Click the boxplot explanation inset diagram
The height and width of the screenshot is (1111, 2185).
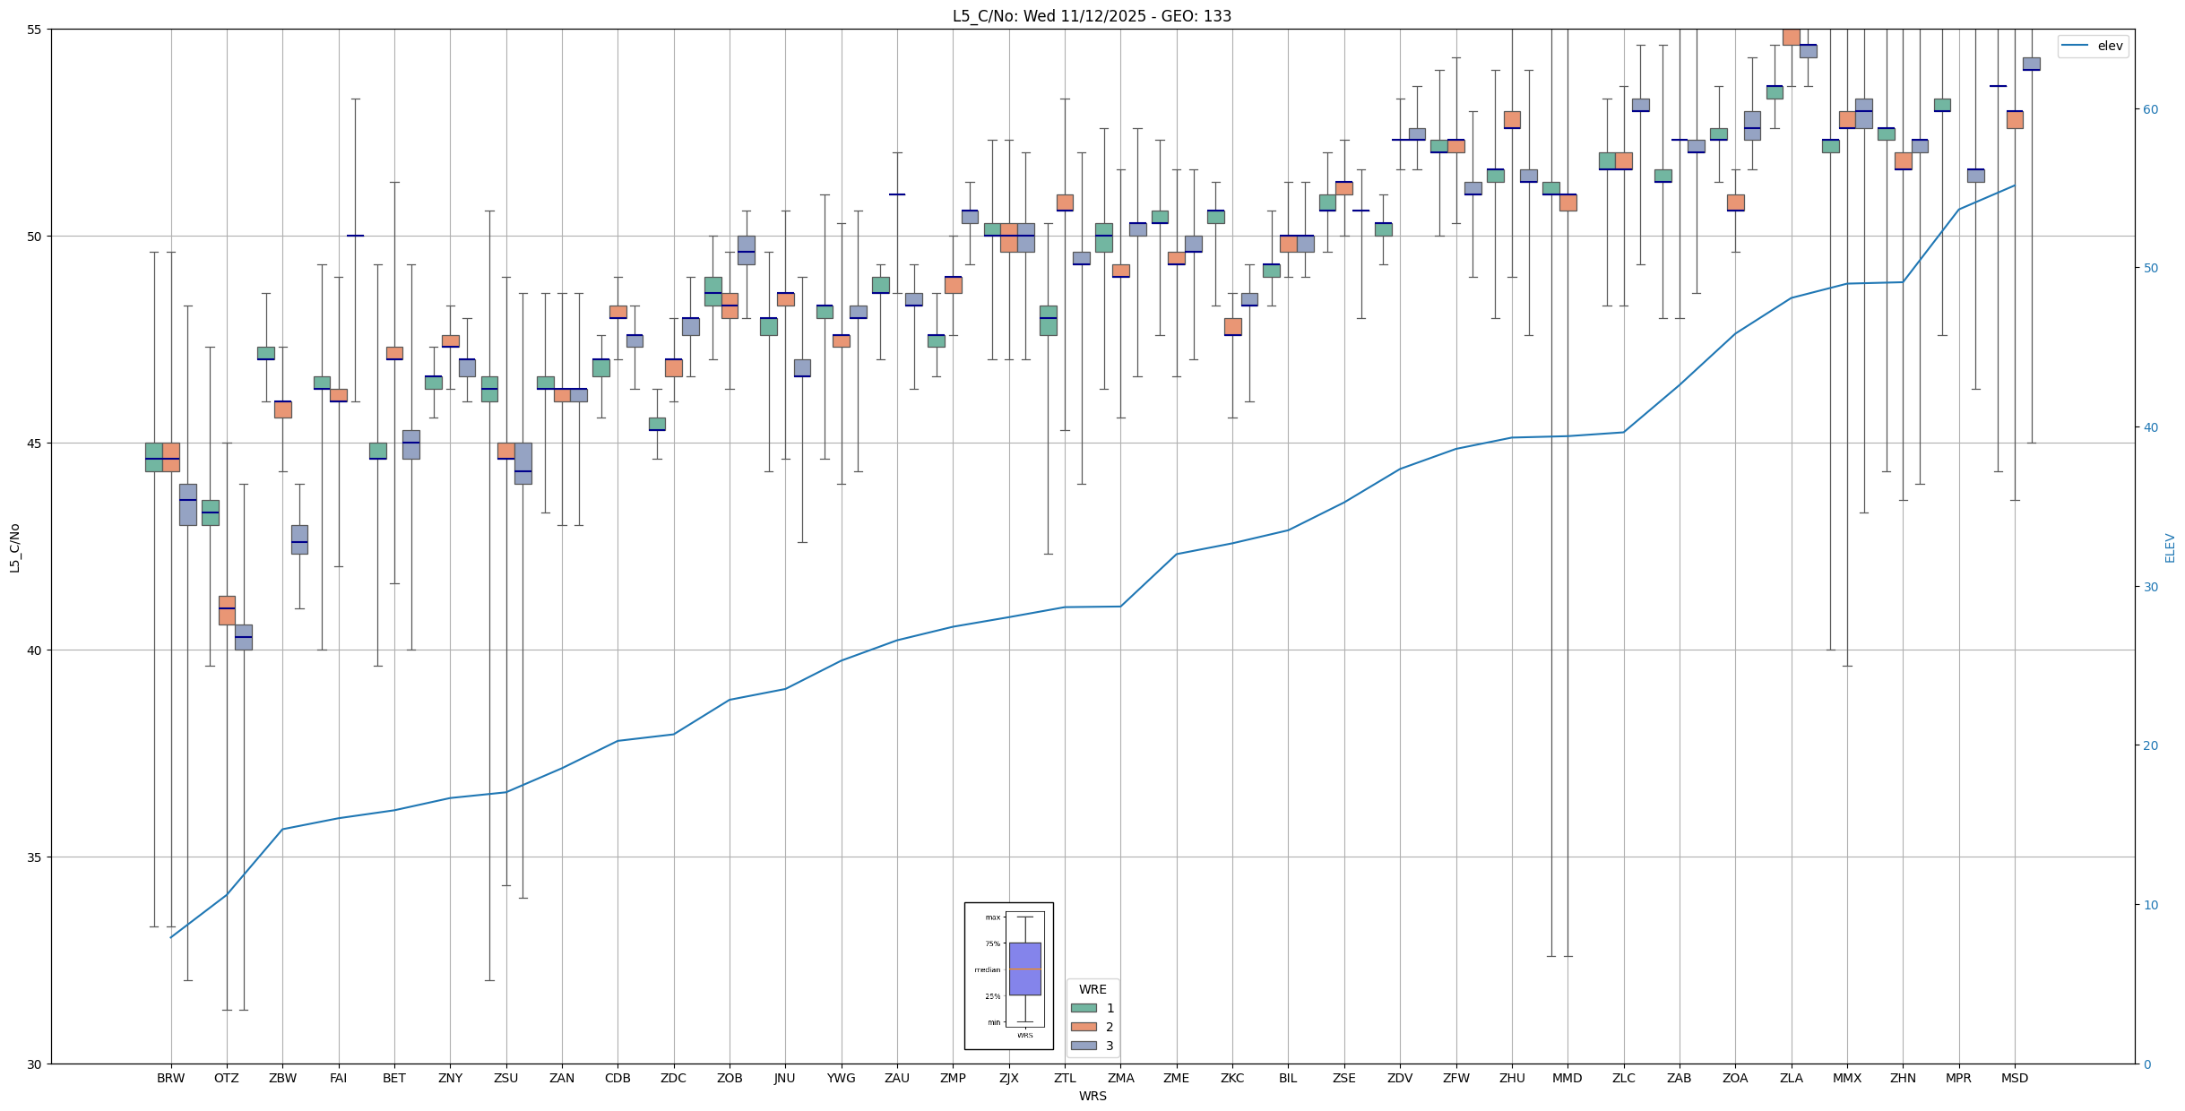tap(1008, 975)
